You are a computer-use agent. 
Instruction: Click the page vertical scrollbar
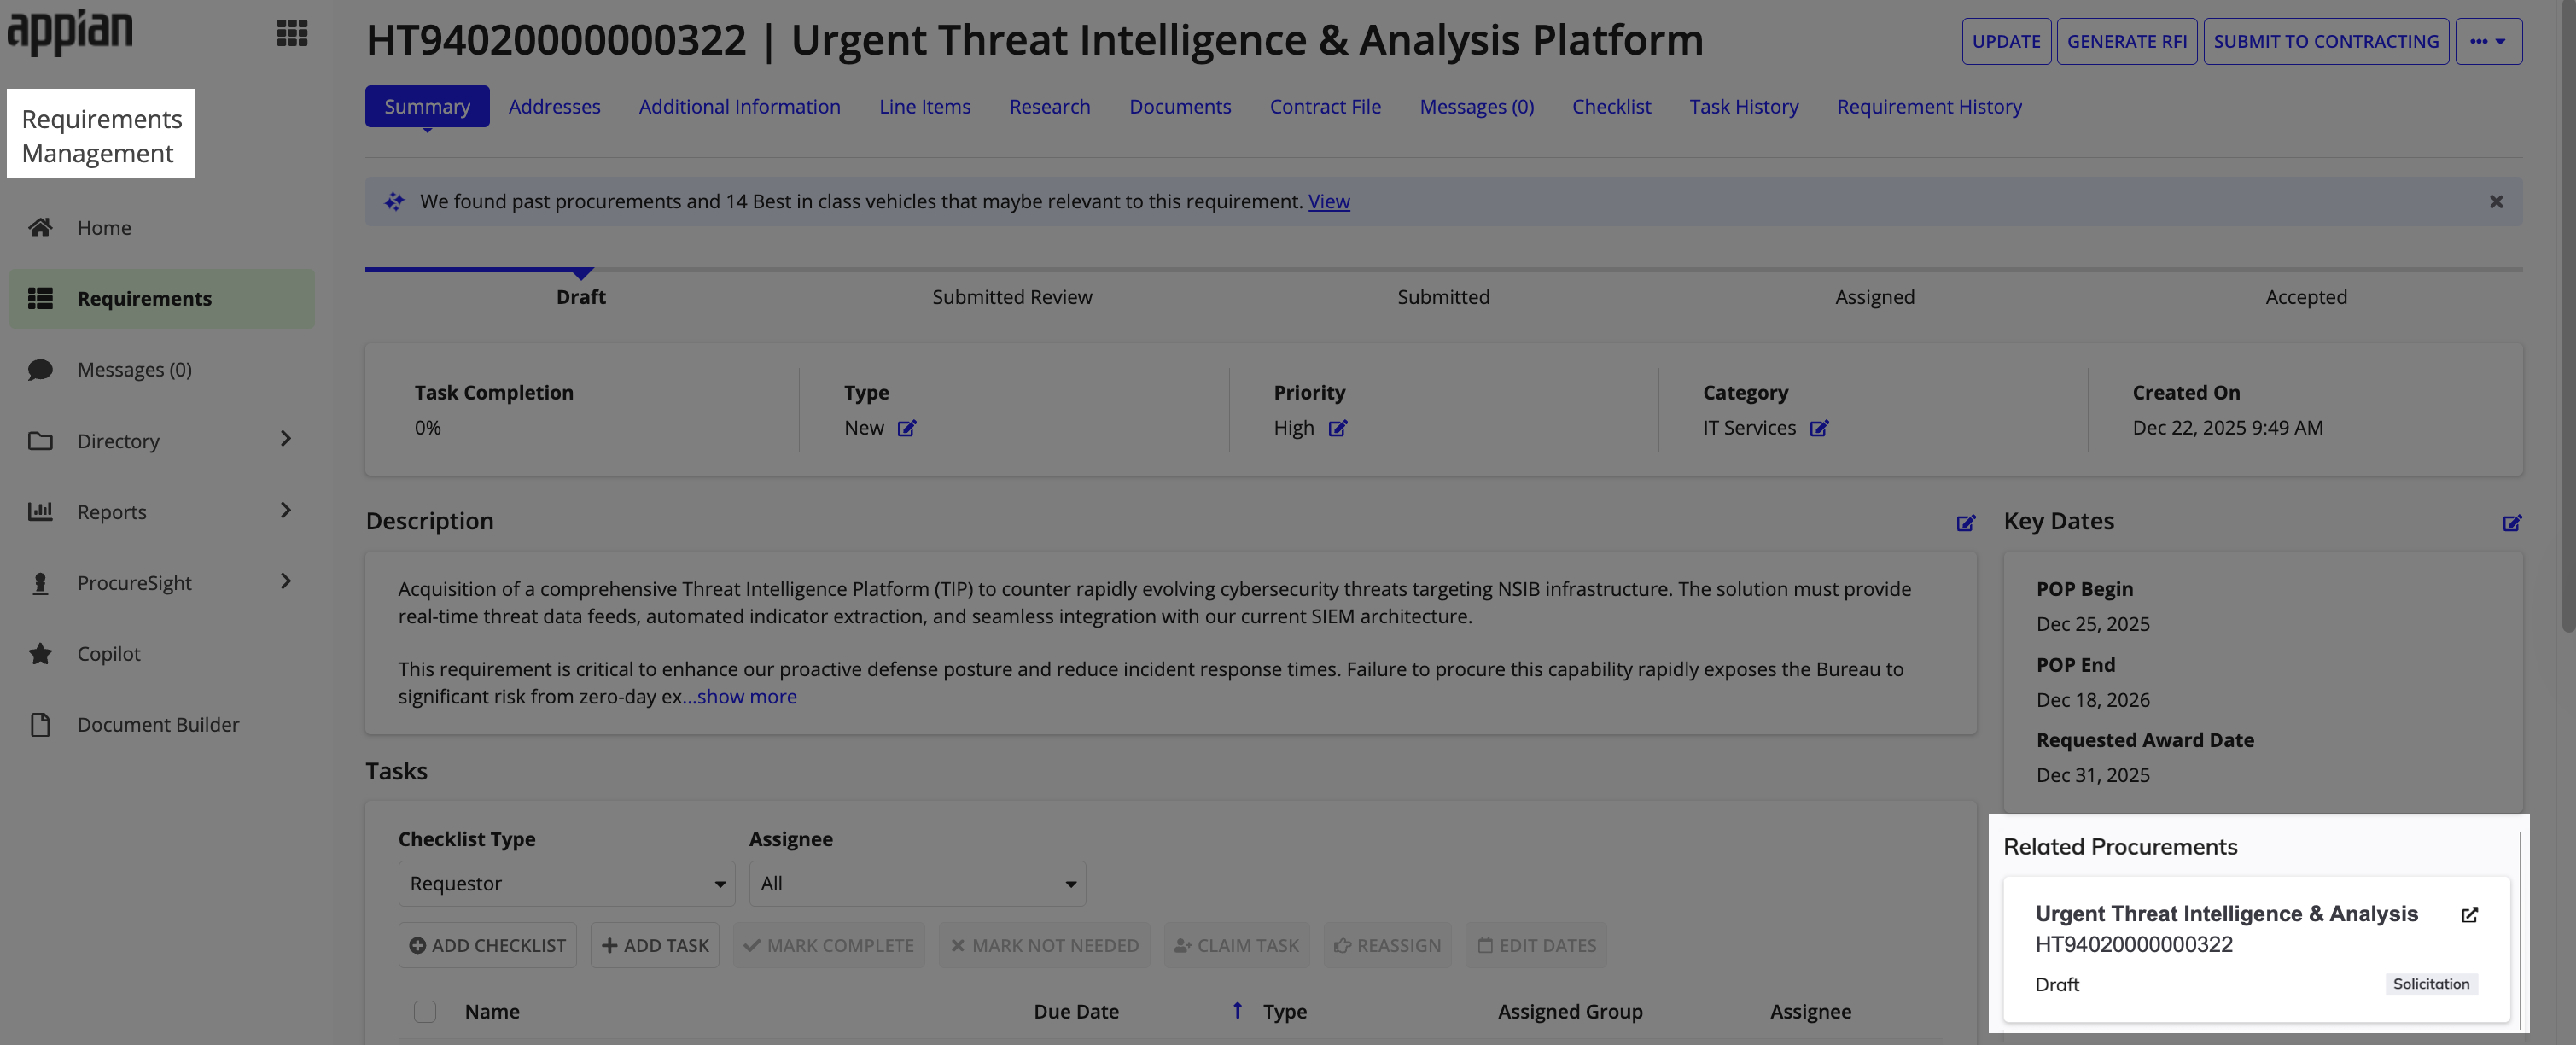pos(2568,317)
